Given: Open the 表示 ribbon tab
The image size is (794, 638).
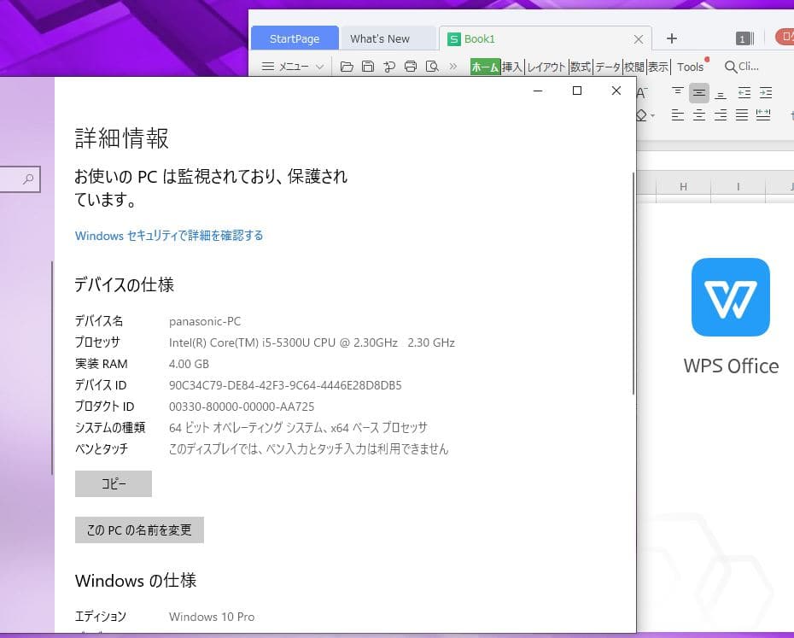Looking at the screenshot, I should coord(658,67).
